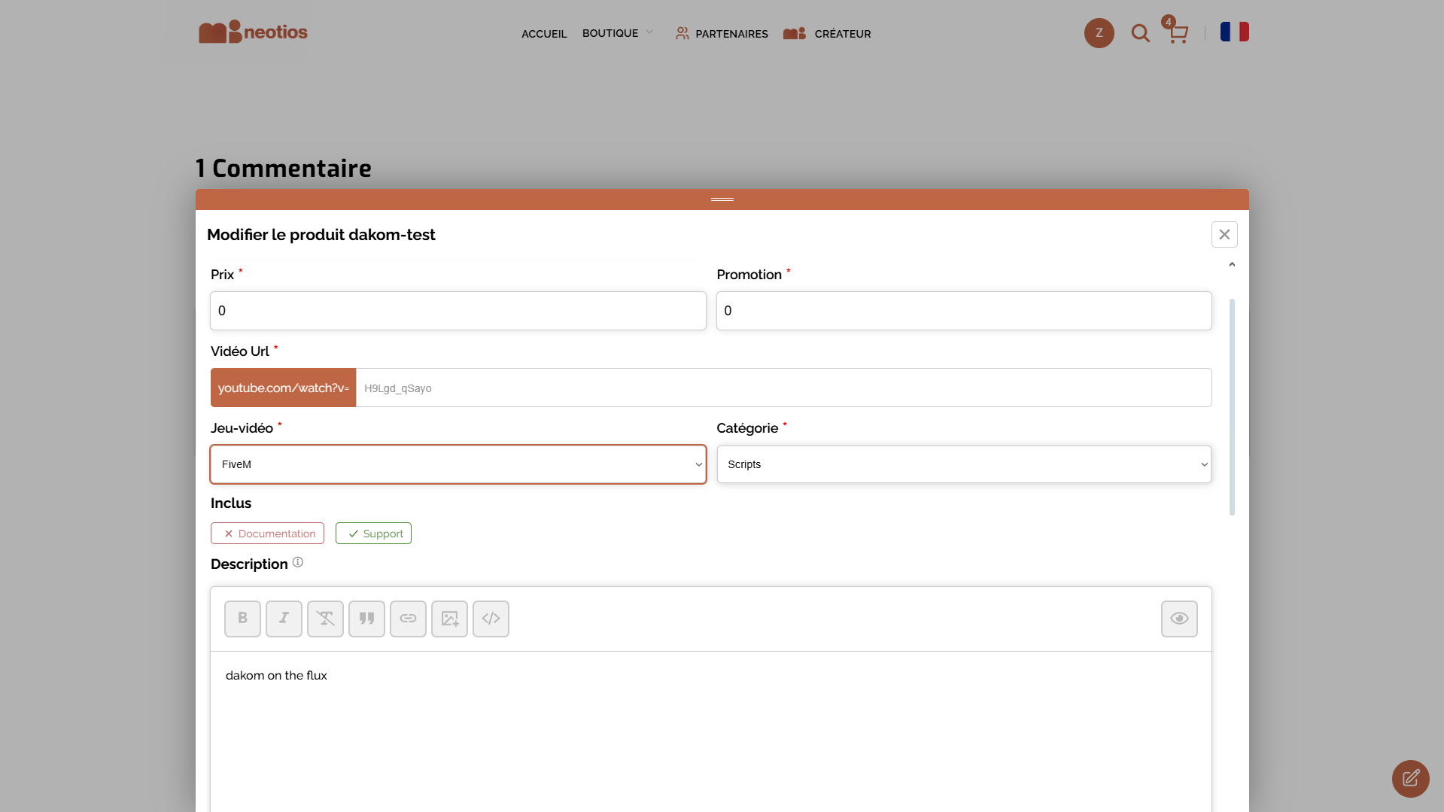Viewport: 1444px width, 812px height.
Task: Go to the Accueil menu item
Action: 544,34
